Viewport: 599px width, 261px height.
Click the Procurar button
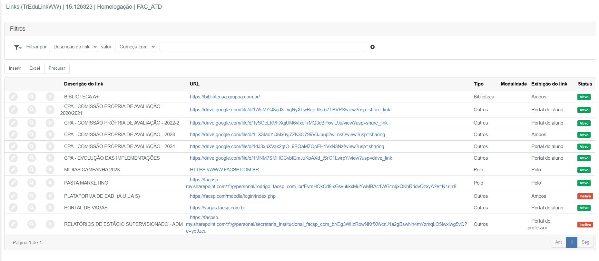click(57, 68)
